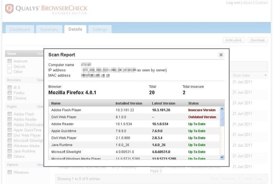Toggle the Microsoft Silverlight checkbox

pos(10,140)
